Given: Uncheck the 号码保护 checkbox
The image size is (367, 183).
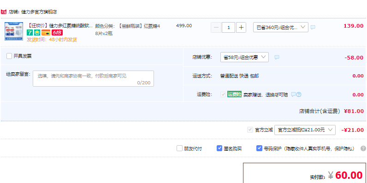Looking at the screenshot, I should [259, 148].
